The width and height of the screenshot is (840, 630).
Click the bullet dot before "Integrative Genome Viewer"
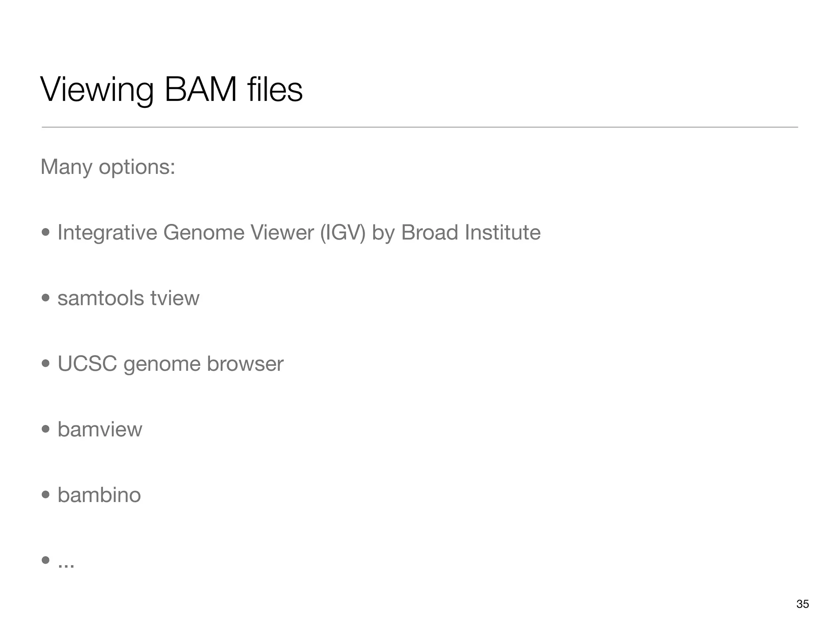(x=46, y=233)
